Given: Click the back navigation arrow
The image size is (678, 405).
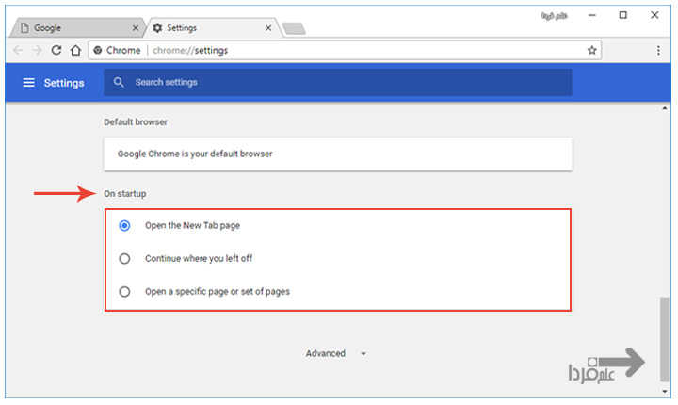Looking at the screenshot, I should (18, 50).
